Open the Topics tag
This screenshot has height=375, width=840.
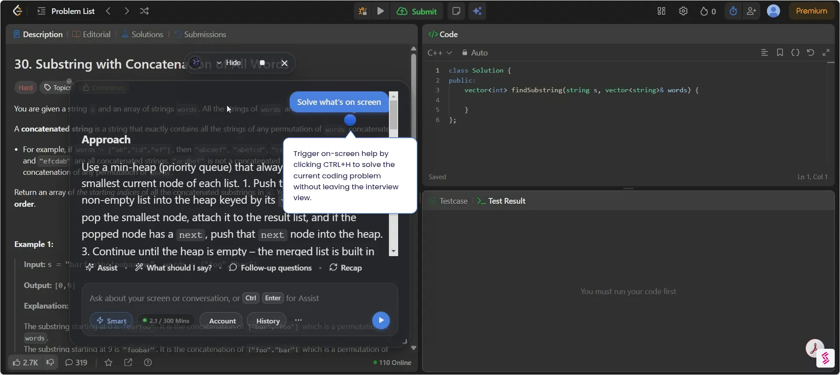[x=57, y=87]
